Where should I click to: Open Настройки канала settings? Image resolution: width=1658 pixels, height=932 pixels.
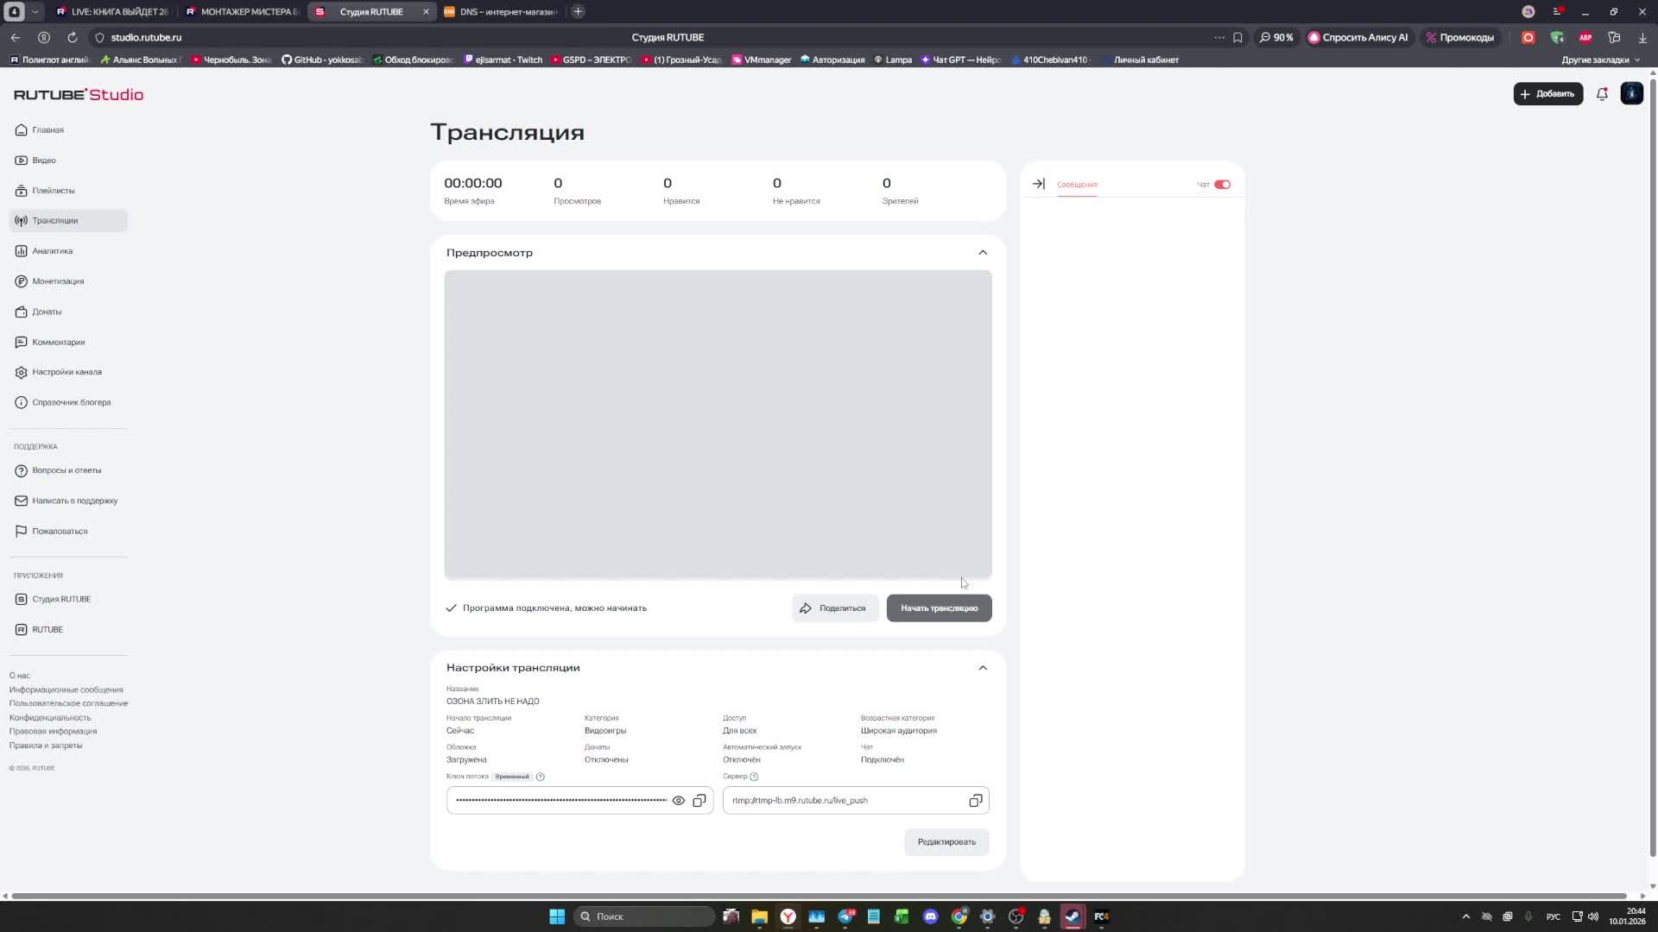(x=58, y=372)
